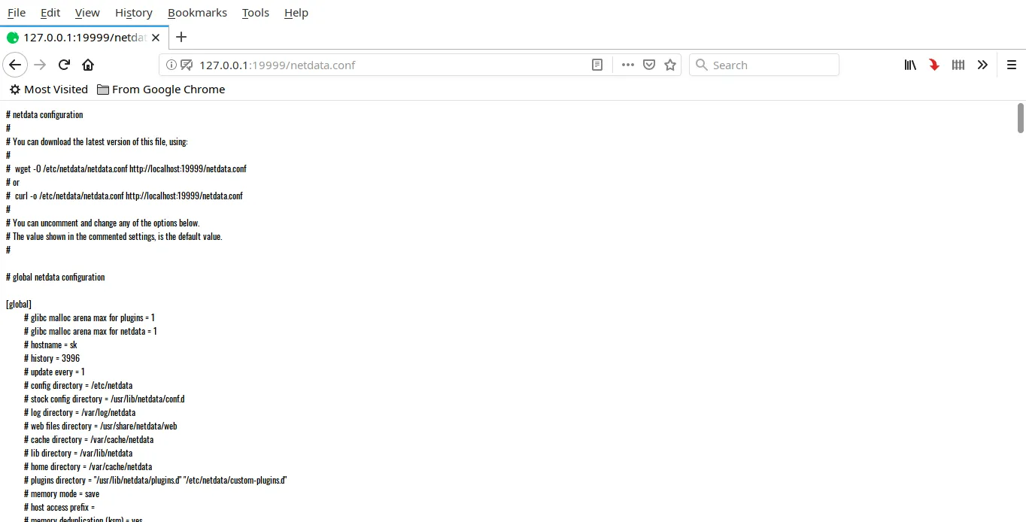
Task: Show site information for 127.0.0.1
Action: (x=171, y=65)
